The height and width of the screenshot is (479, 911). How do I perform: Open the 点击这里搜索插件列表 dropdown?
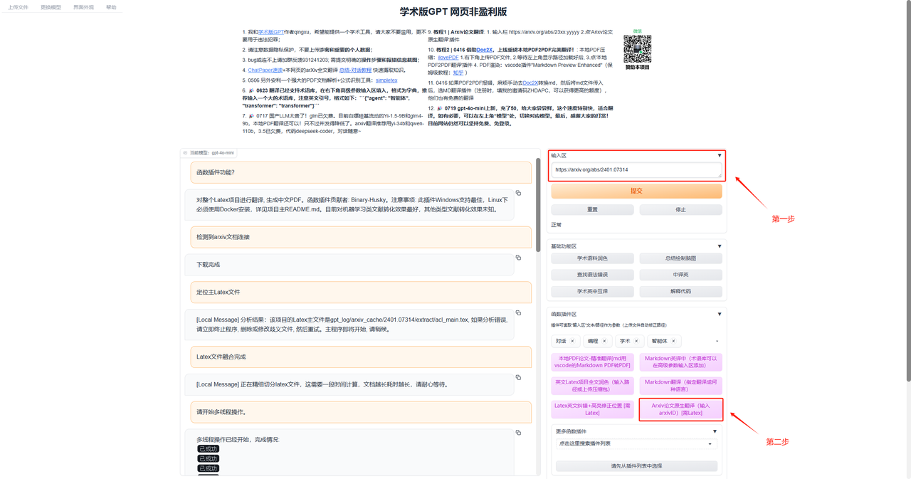(636, 443)
